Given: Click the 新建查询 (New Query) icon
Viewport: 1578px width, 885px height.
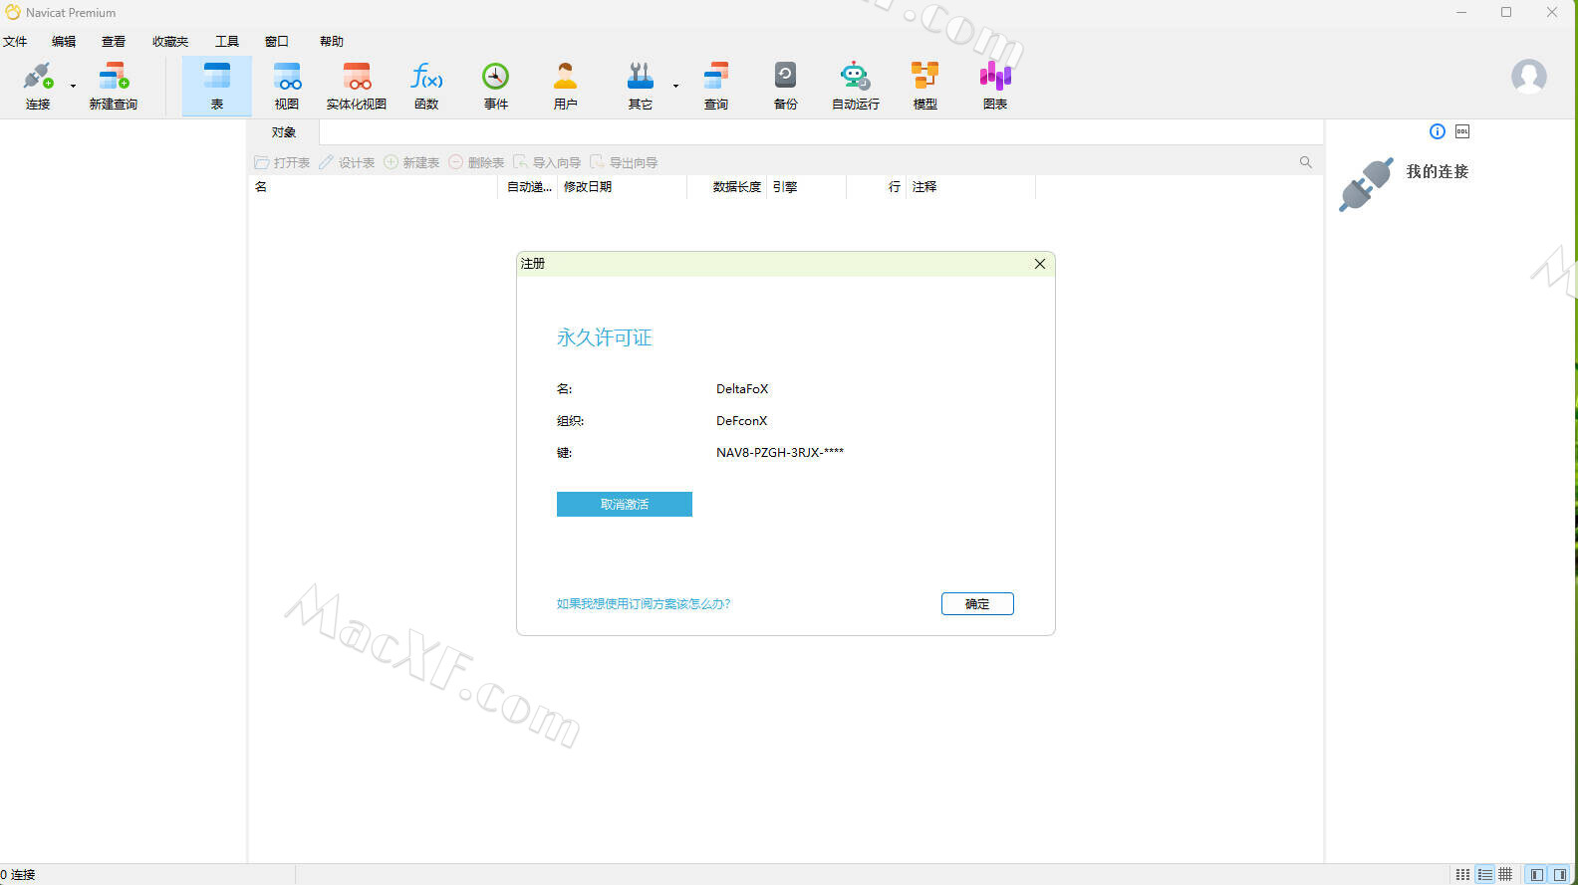Looking at the screenshot, I should tap(114, 86).
